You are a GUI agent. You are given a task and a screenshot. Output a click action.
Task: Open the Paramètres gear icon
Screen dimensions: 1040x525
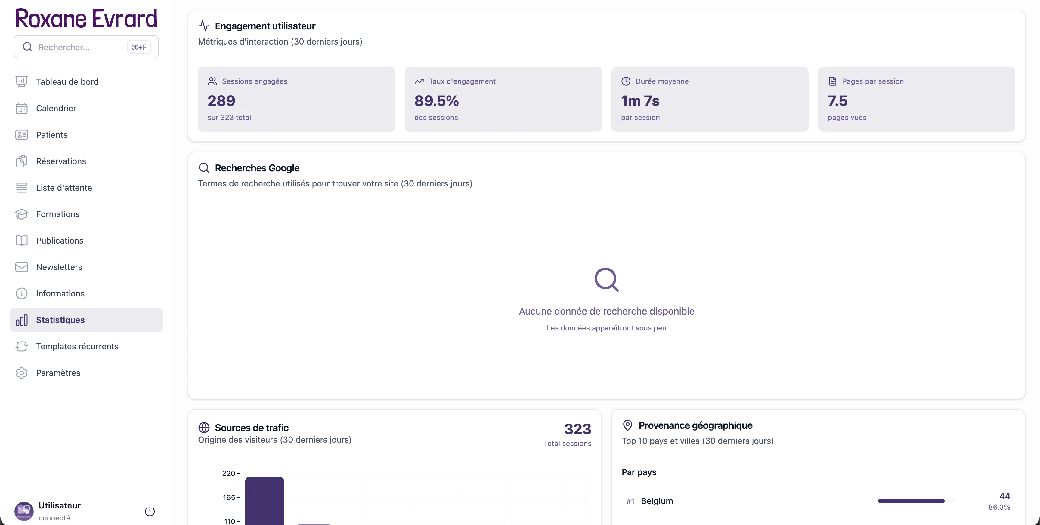pos(22,373)
